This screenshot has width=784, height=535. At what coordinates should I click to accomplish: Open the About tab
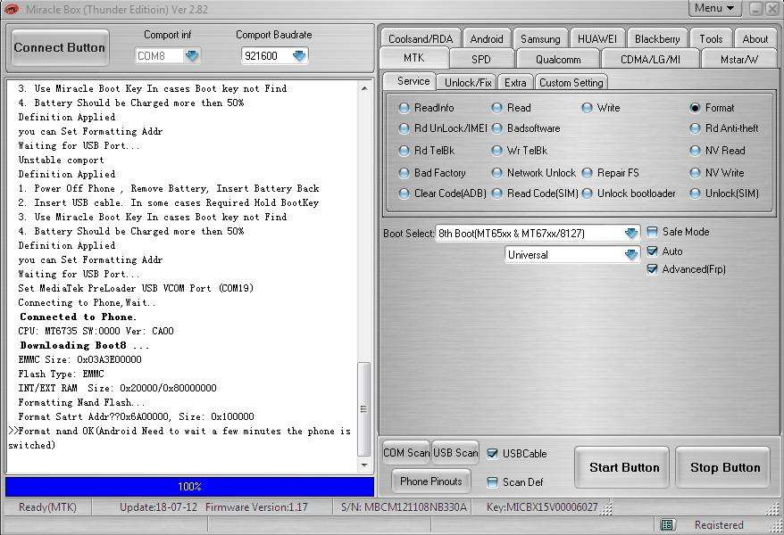[755, 38]
